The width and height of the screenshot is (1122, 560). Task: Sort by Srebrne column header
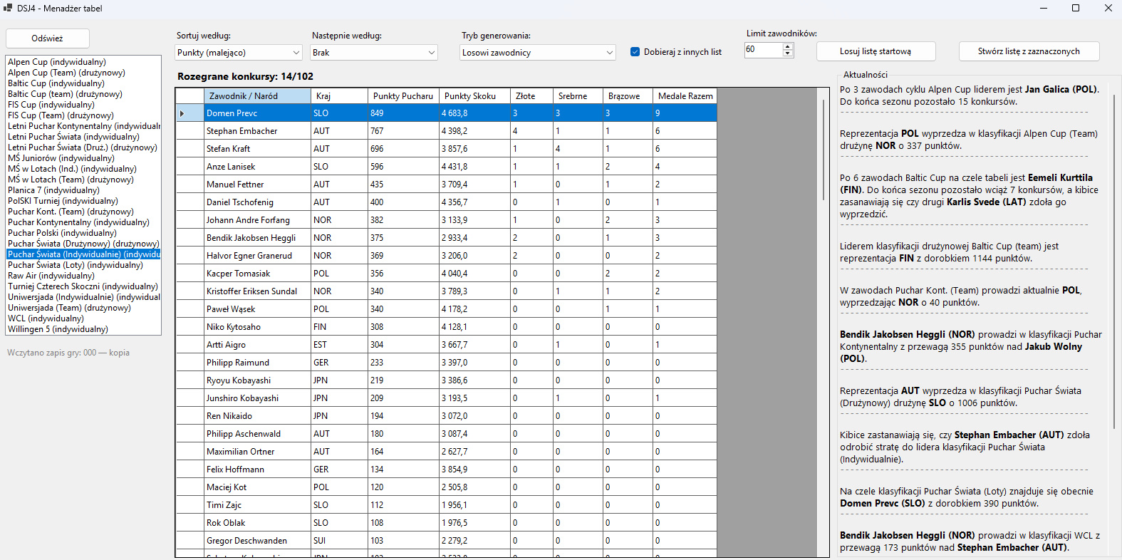click(x=578, y=96)
